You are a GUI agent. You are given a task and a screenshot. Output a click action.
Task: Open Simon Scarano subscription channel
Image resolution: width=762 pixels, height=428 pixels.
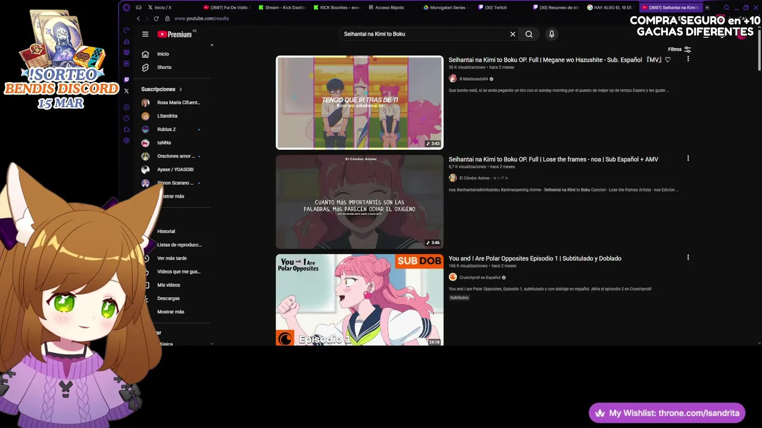tap(176, 182)
